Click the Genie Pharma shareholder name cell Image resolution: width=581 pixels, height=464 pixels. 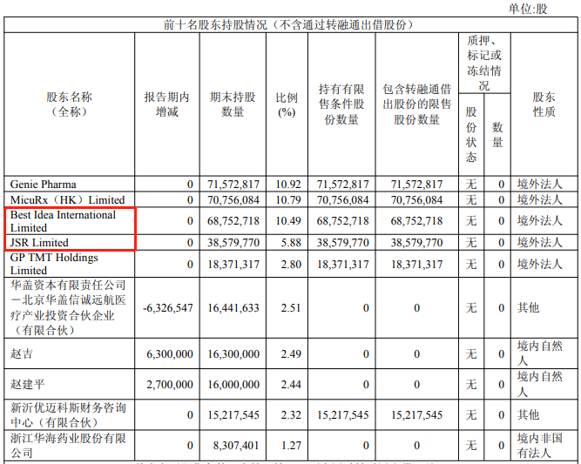[44, 185]
